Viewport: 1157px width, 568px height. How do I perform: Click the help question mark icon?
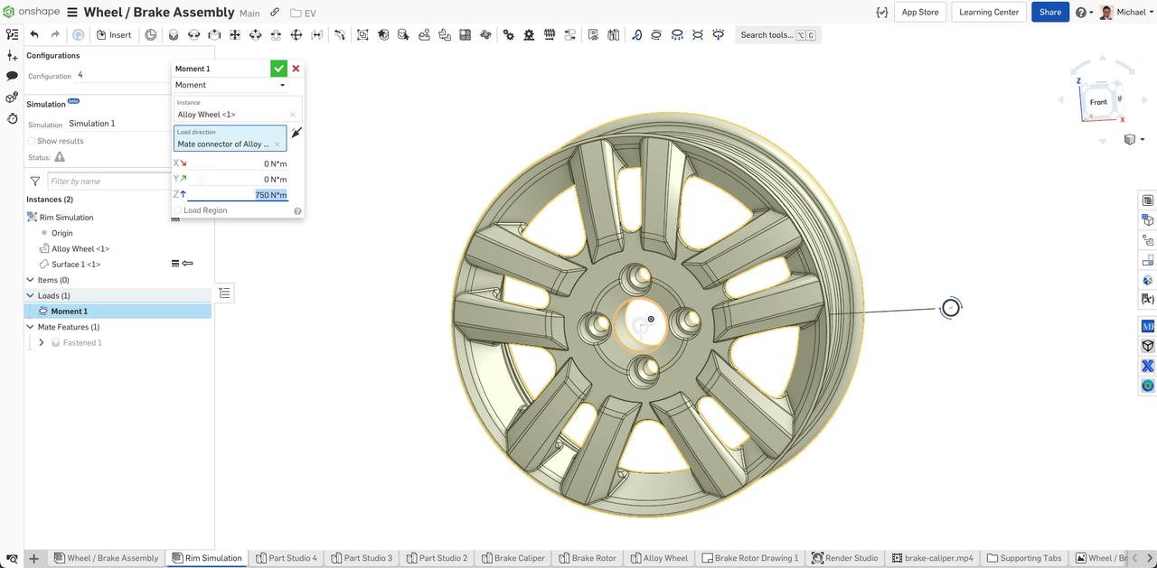1081,12
